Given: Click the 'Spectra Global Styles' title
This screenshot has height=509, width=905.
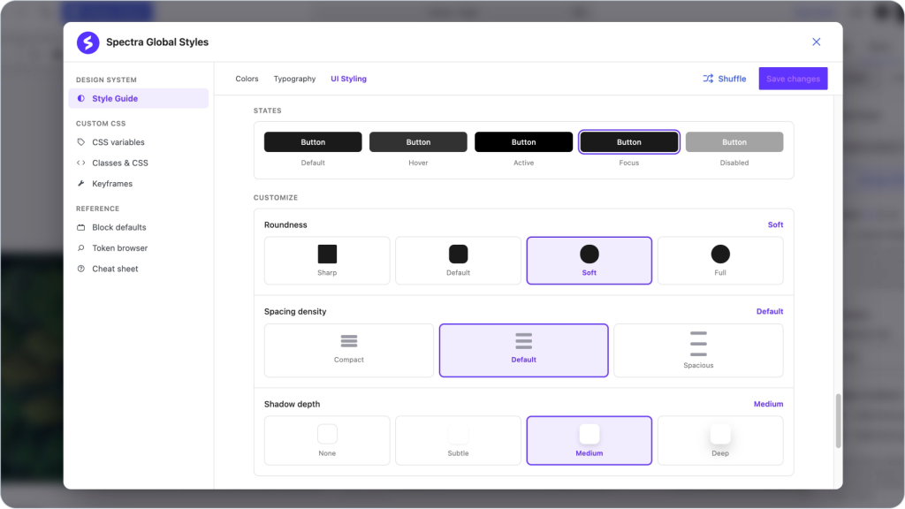Looking at the screenshot, I should 157,42.
